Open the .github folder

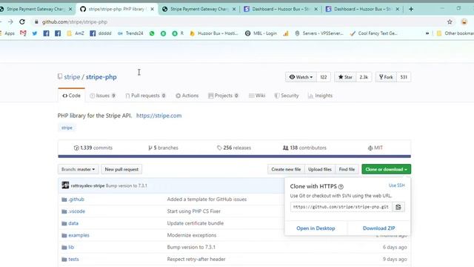click(76, 200)
